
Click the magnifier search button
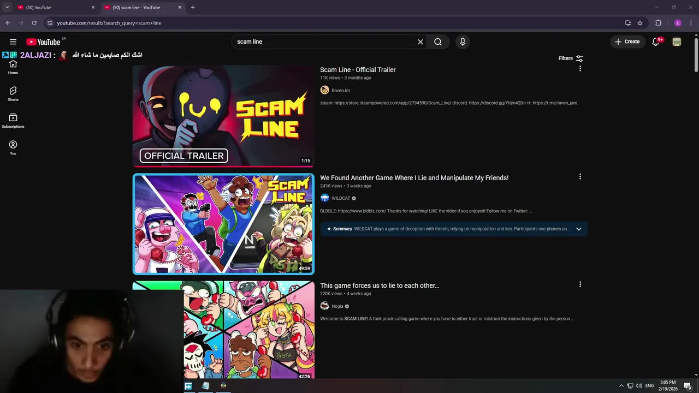click(x=438, y=42)
